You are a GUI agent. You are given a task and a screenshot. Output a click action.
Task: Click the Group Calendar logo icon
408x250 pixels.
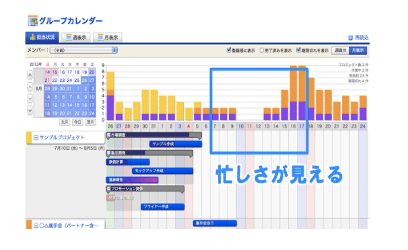pyautogui.click(x=33, y=21)
